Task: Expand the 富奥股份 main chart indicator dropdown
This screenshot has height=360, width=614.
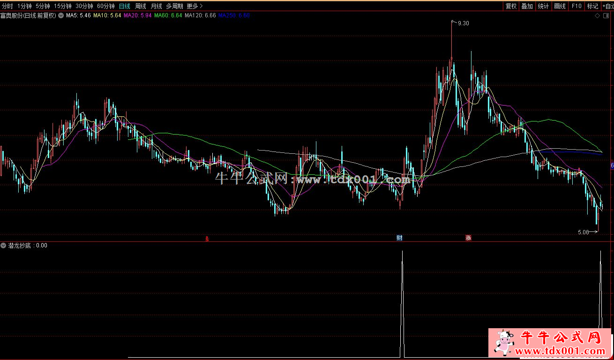Action: point(61,15)
